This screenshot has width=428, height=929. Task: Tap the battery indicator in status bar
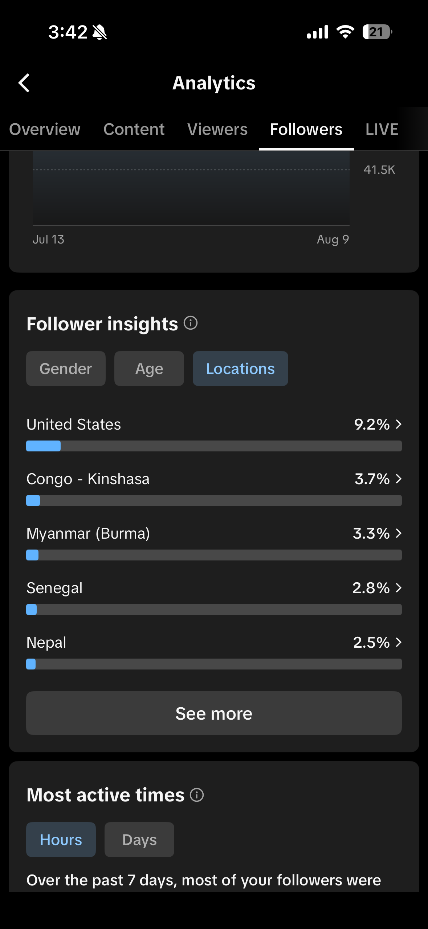[x=377, y=32]
